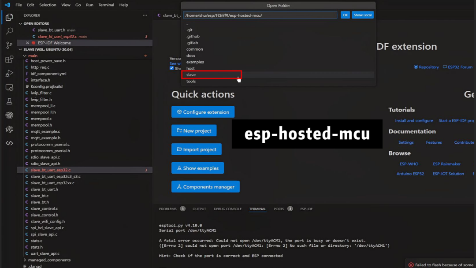Click the C icon beside slave_bt_uart.h in Open Editors

(33, 30)
